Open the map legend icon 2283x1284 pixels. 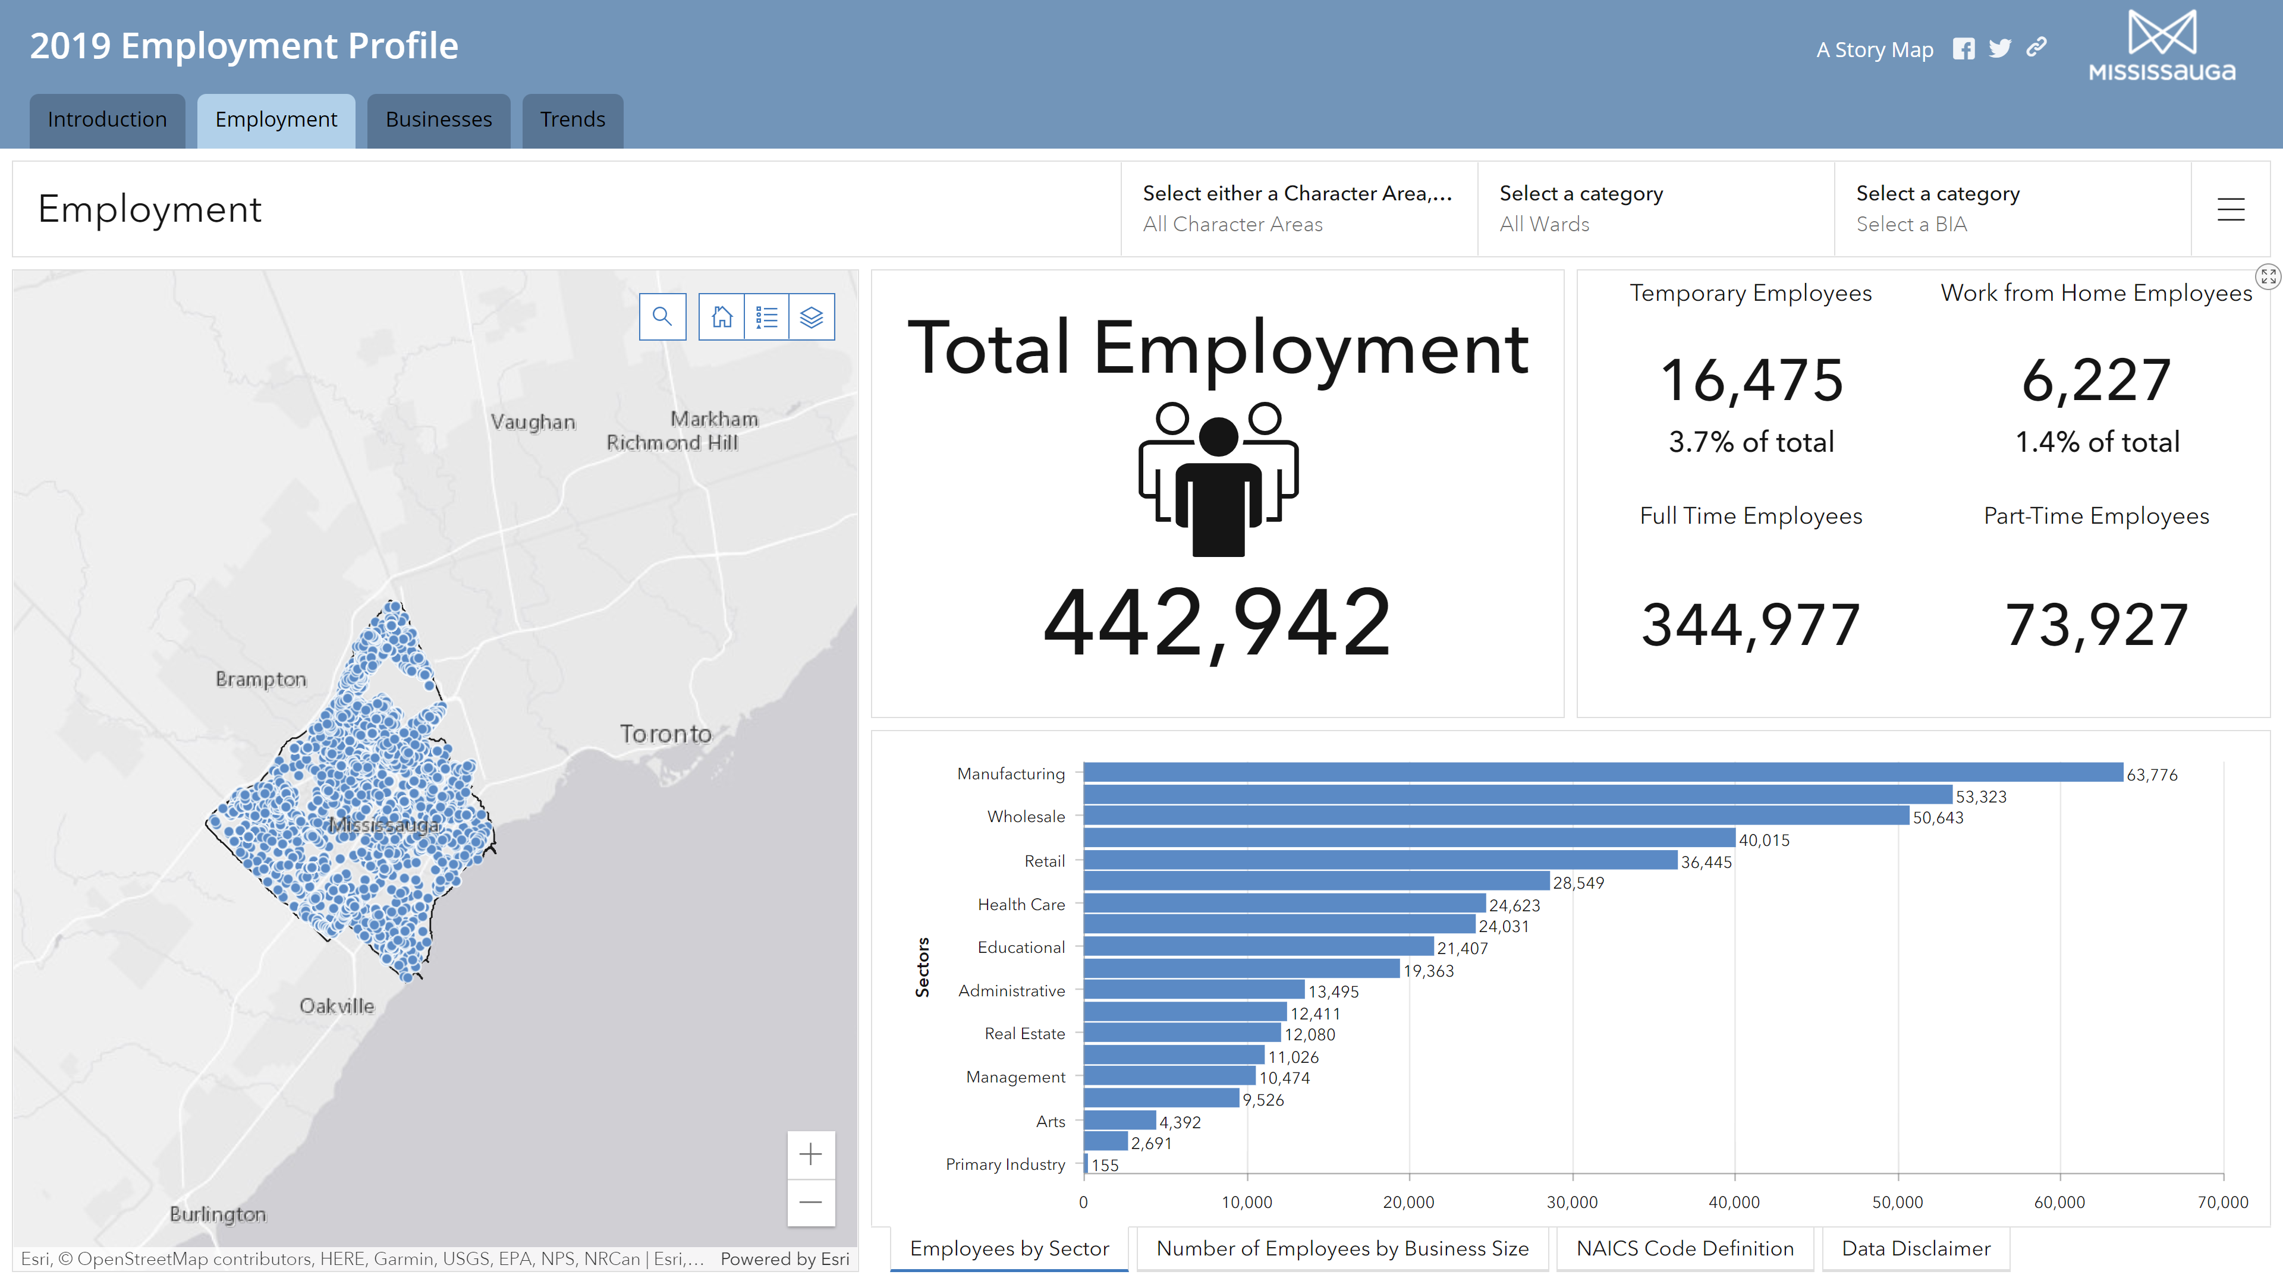point(766,316)
